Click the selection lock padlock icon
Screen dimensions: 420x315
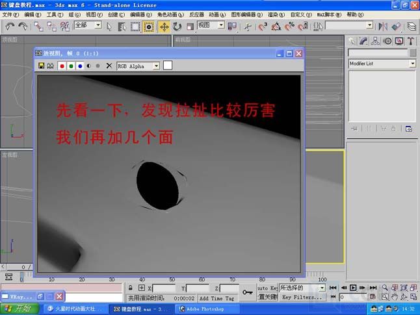[131, 288]
